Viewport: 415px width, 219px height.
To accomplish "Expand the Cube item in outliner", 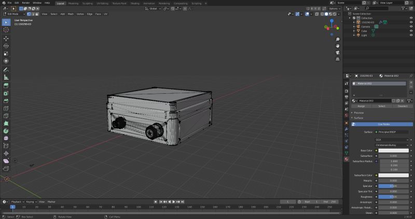I will (x=354, y=31).
